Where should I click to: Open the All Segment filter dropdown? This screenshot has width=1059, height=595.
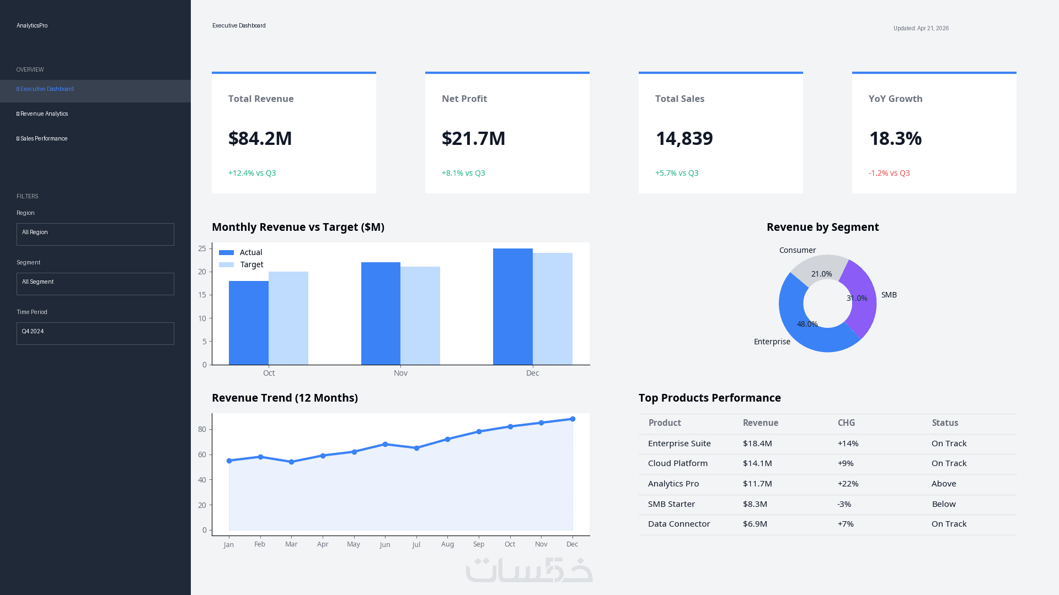(95, 284)
